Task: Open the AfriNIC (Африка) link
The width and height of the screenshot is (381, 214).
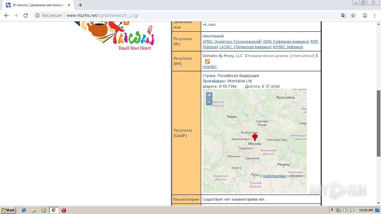Action: 288,47
